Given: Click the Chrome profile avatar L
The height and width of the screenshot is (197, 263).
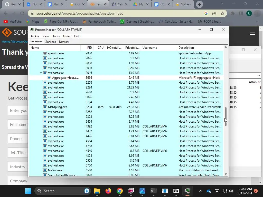Looking at the screenshot, I should pyautogui.click(x=249, y=13).
